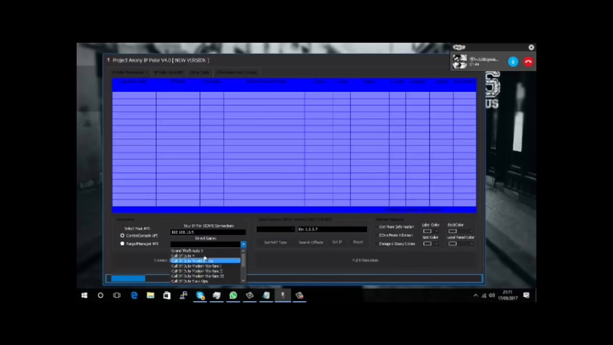Screen dimensions: 613x345
Task: Click the Full Information button
Action: click(x=365, y=260)
